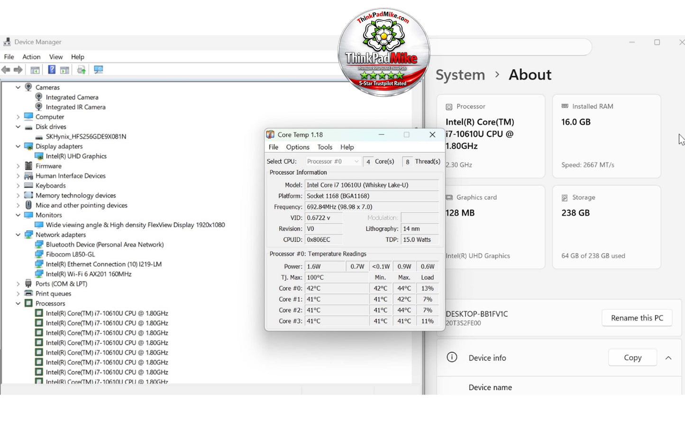
Task: Open Core Temp Help menu
Action: tap(347, 147)
